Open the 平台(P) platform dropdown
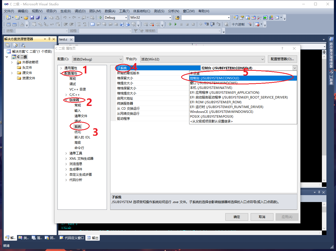This screenshot has width=336, height=251. pyautogui.click(x=202, y=59)
